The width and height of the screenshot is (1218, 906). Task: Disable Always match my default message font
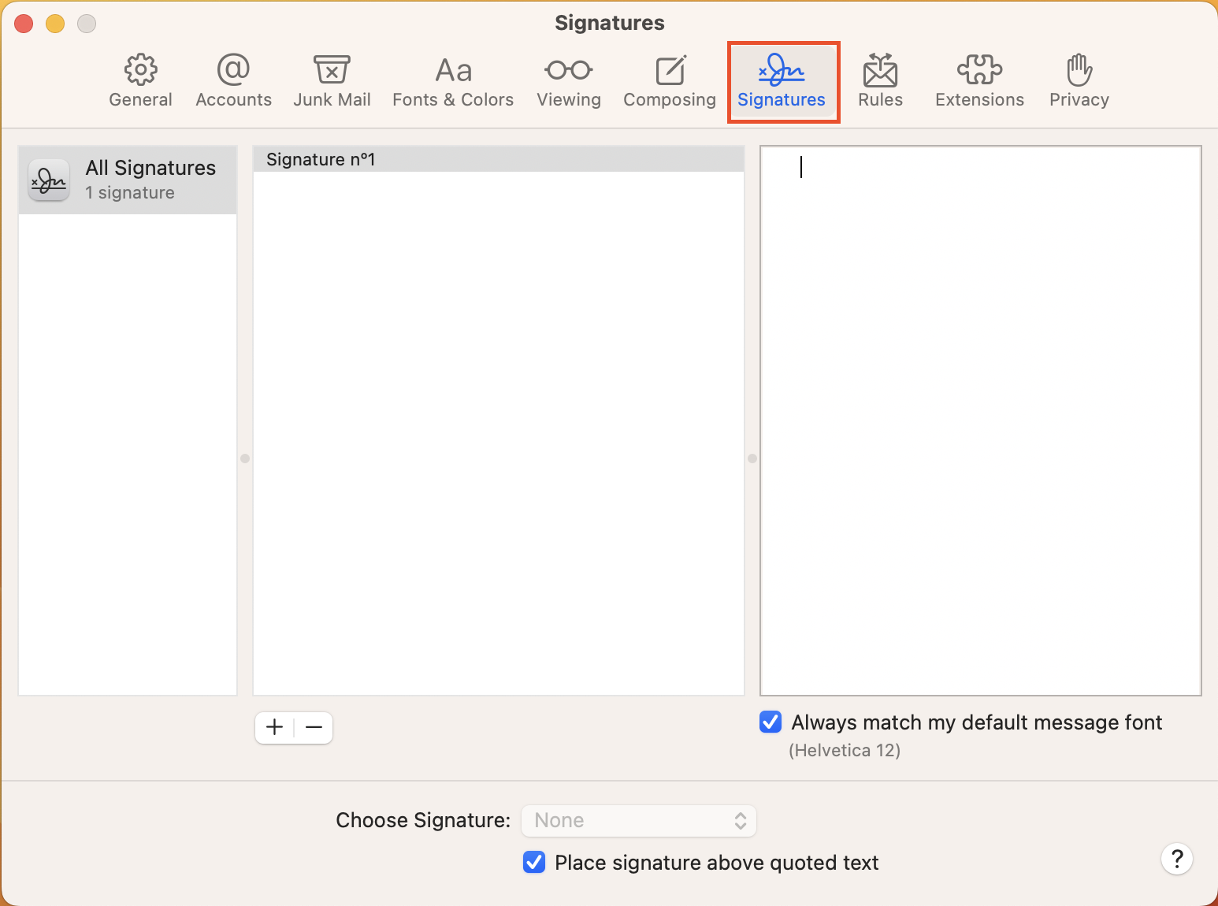coord(770,722)
